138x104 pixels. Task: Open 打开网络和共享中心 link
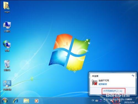coord(113,91)
